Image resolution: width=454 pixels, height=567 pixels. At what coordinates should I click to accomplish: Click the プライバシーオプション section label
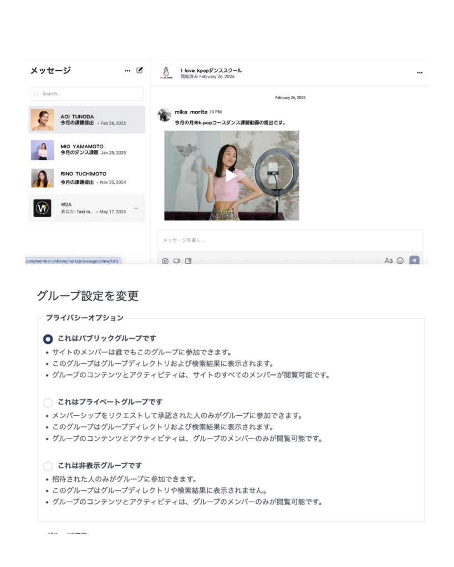(84, 318)
